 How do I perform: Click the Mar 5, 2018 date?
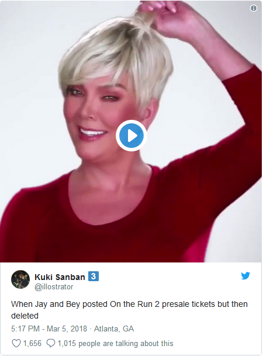pyautogui.click(x=67, y=329)
